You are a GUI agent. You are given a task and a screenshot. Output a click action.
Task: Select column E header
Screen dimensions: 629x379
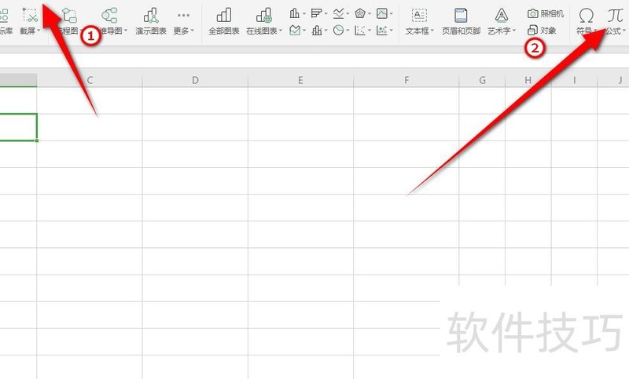[300, 80]
